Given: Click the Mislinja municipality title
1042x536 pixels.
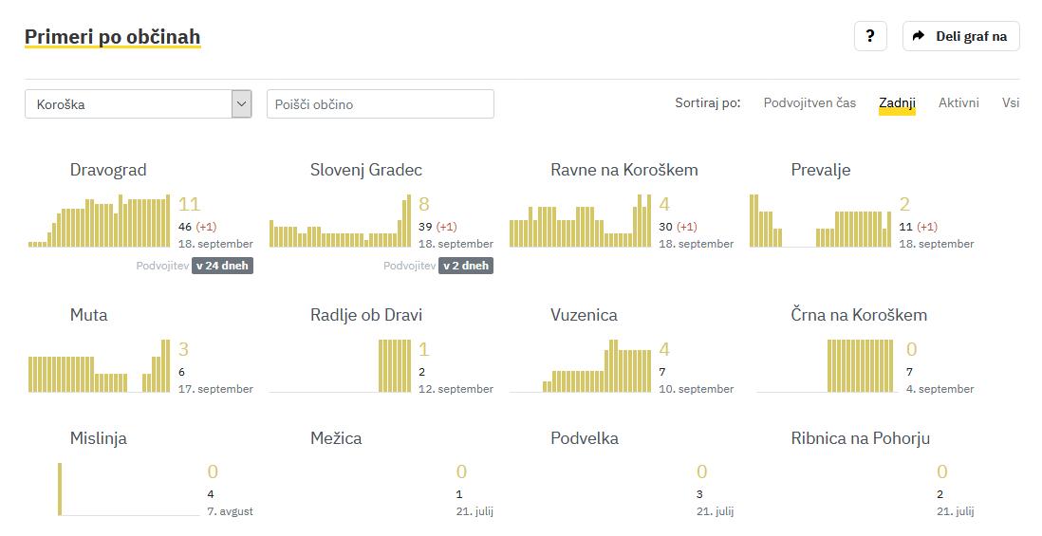Looking at the screenshot, I should 99,438.
